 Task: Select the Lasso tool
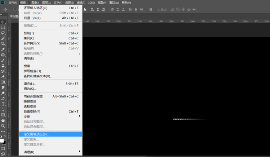(x=3, y=33)
